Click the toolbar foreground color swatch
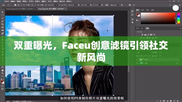This screenshot has width=182, height=102. point(2,82)
